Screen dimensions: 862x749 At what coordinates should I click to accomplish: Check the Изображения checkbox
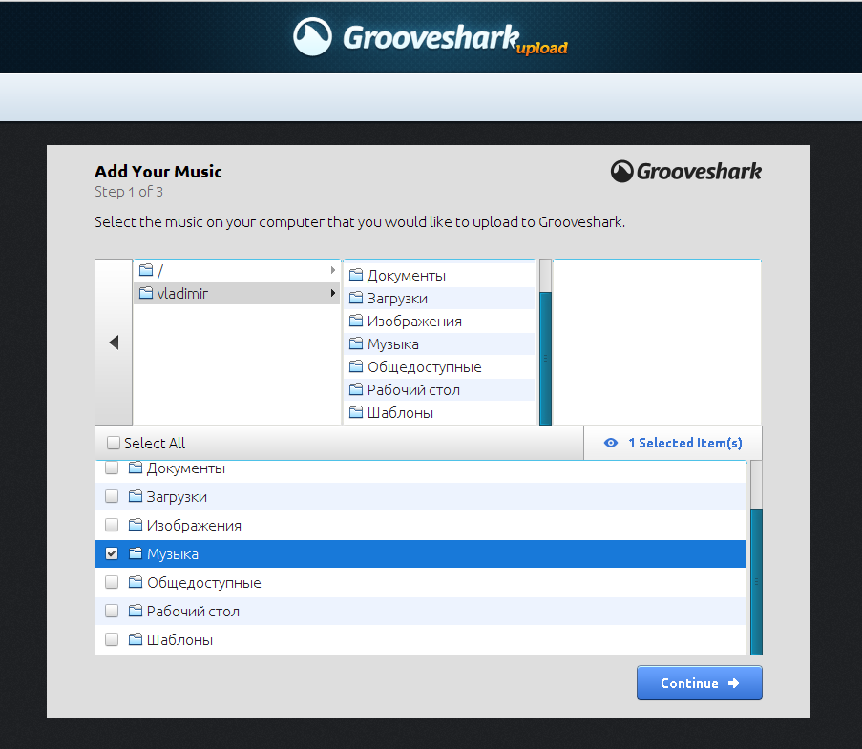click(112, 525)
